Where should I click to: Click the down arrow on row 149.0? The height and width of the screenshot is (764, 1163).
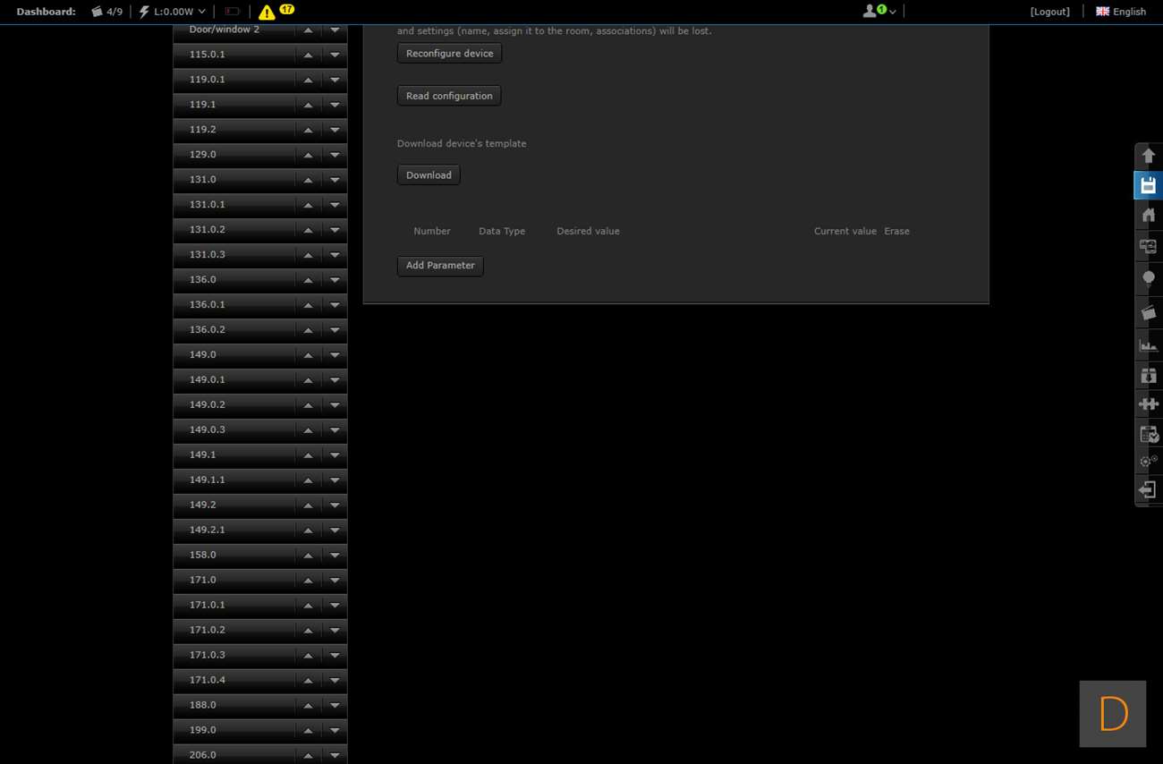(x=335, y=355)
